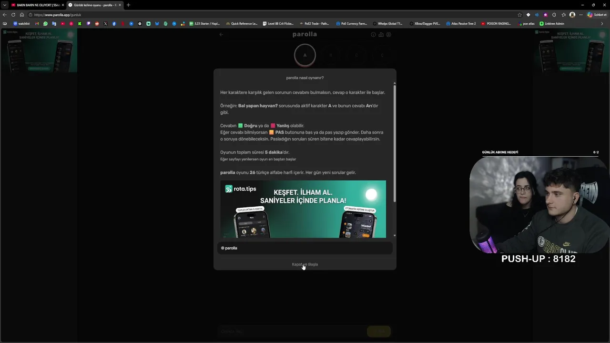
Task: Click the left sidebar rota.tips ad
Action: (39, 50)
